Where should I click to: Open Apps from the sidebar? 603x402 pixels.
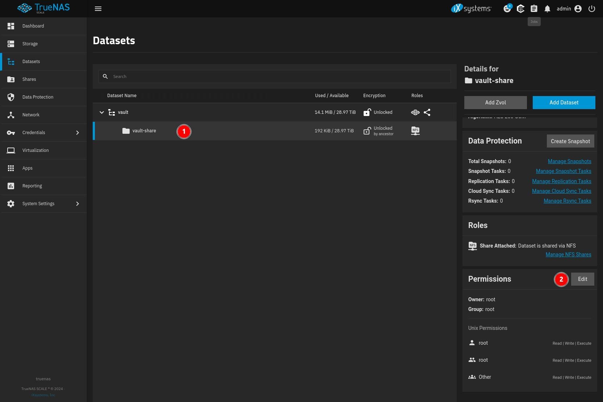point(43,168)
